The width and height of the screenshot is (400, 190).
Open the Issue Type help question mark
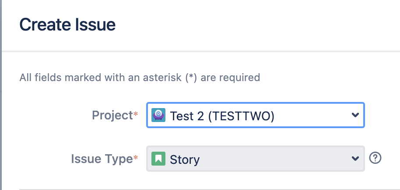tap(375, 158)
